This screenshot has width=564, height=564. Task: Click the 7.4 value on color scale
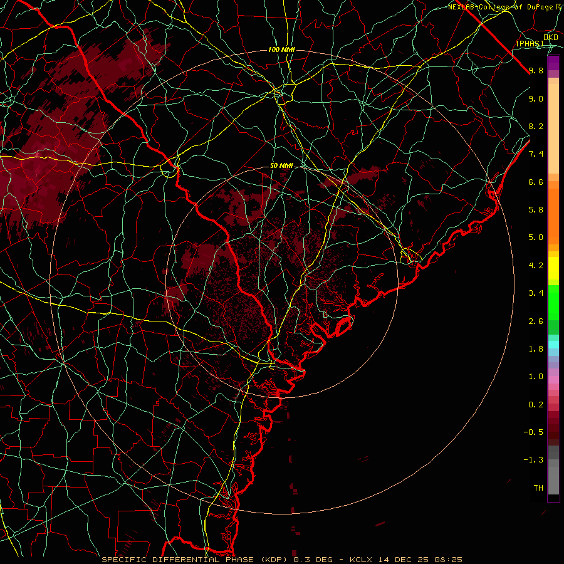pos(536,154)
